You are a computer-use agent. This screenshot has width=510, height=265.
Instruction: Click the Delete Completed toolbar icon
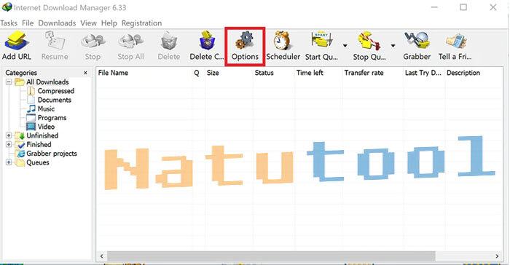(207, 40)
